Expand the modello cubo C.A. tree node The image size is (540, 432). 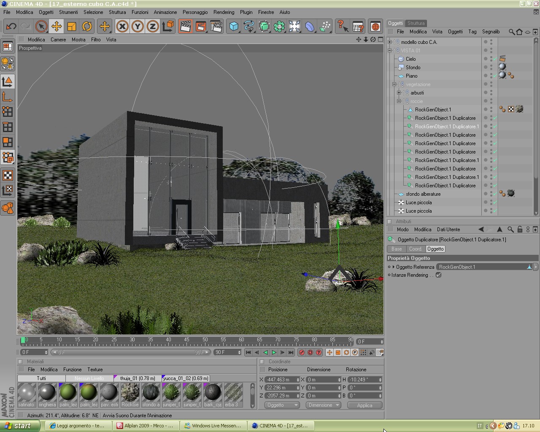[x=390, y=42]
